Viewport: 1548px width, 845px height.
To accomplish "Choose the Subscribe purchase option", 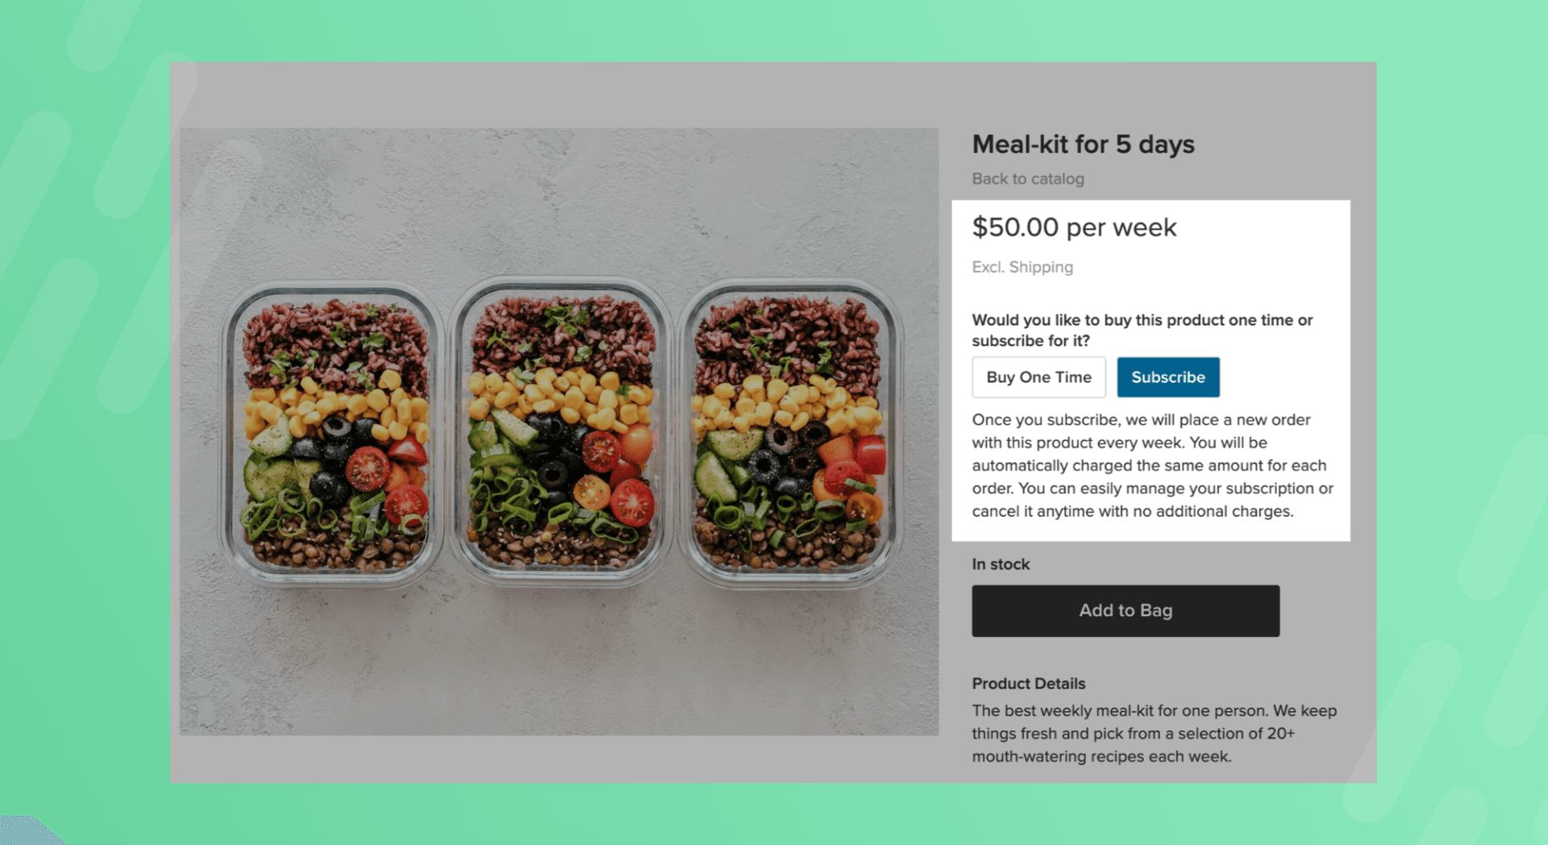I will click(x=1167, y=377).
